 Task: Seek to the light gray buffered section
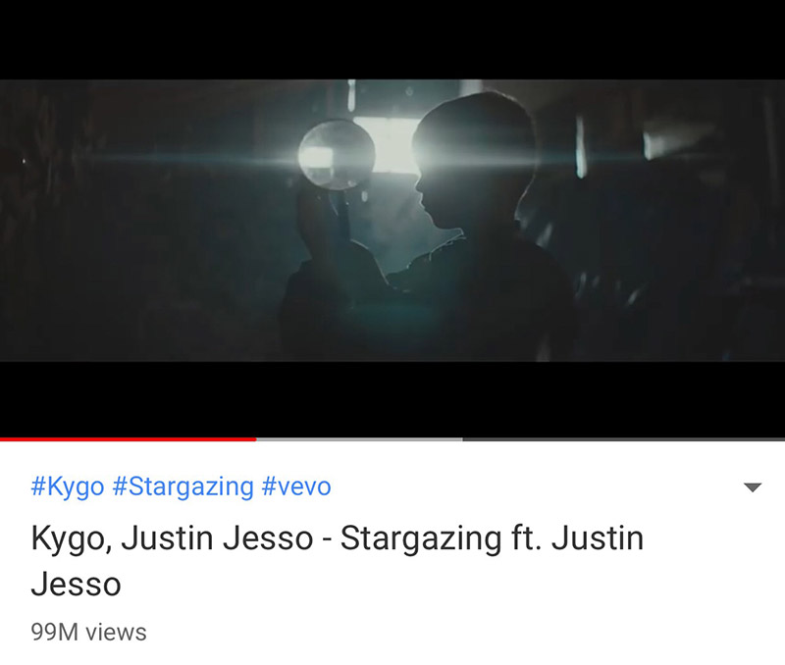pos(359,439)
